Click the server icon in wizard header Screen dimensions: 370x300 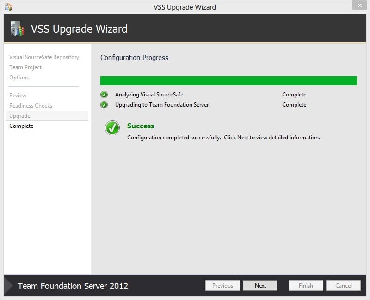pos(18,29)
